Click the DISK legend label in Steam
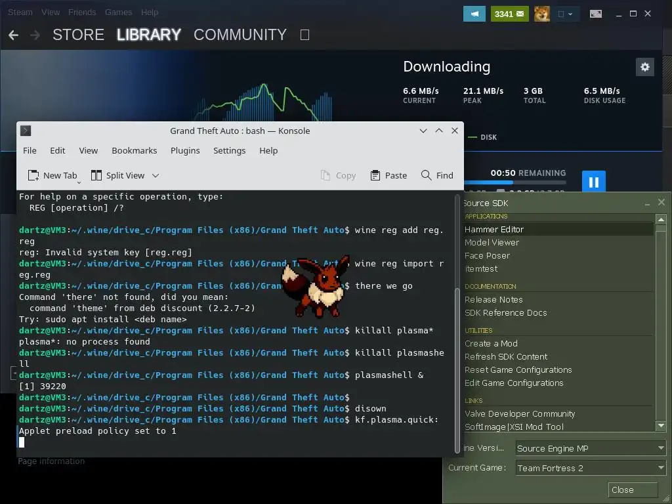 [488, 137]
